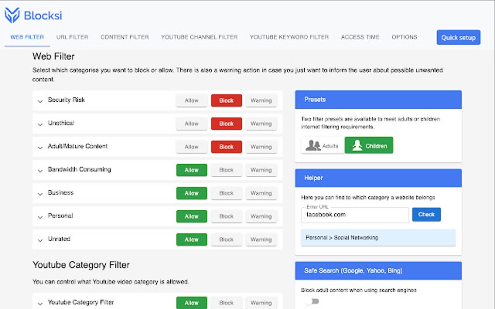495x309 pixels.
Task: Apply the Adults filter preset
Action: click(322, 145)
